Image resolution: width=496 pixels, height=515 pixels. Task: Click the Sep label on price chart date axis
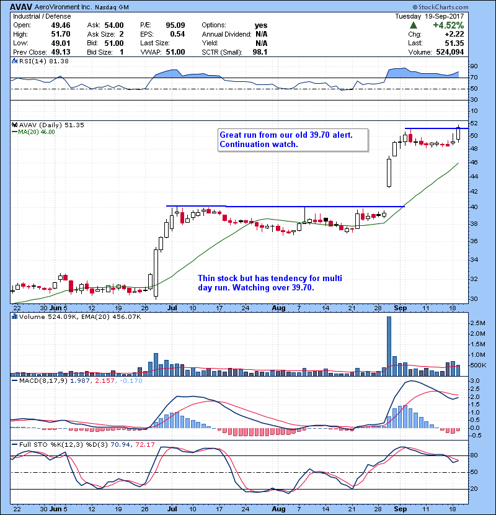[400, 308]
